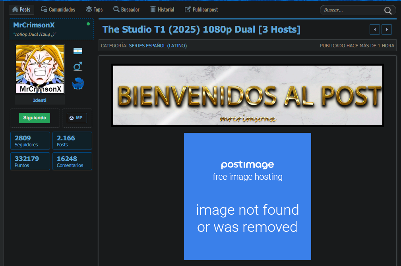
Task: Click the Identi rank label
Action: point(40,100)
